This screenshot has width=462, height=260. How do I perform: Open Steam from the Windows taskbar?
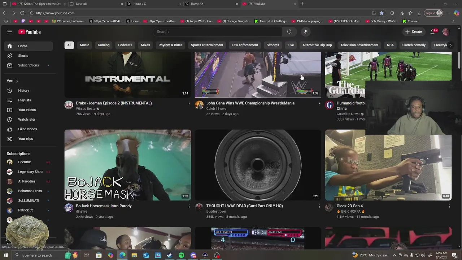(x=169, y=255)
